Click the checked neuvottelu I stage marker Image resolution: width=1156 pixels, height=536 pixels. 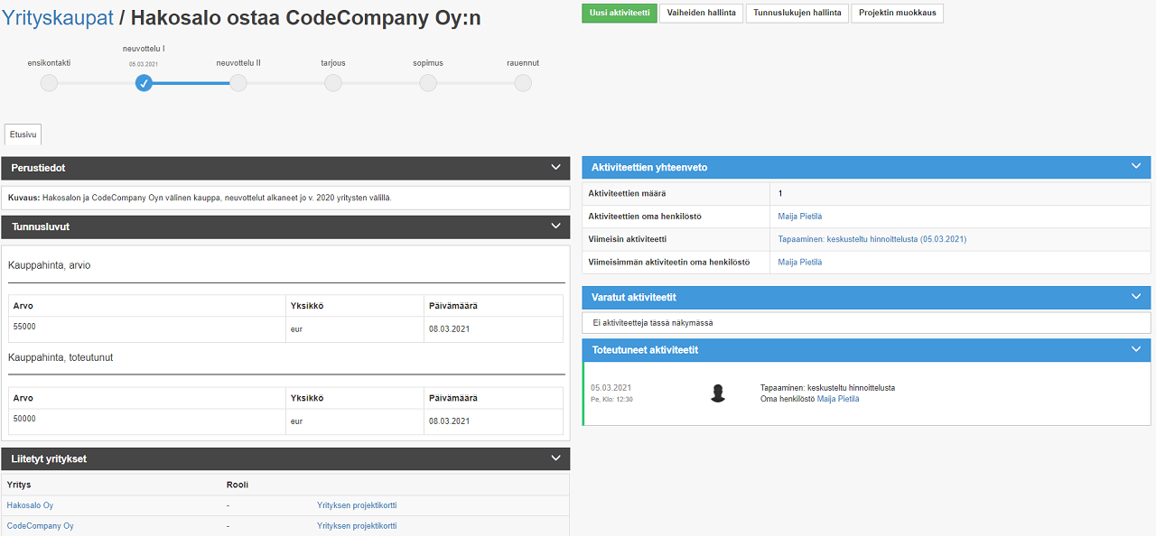(144, 83)
